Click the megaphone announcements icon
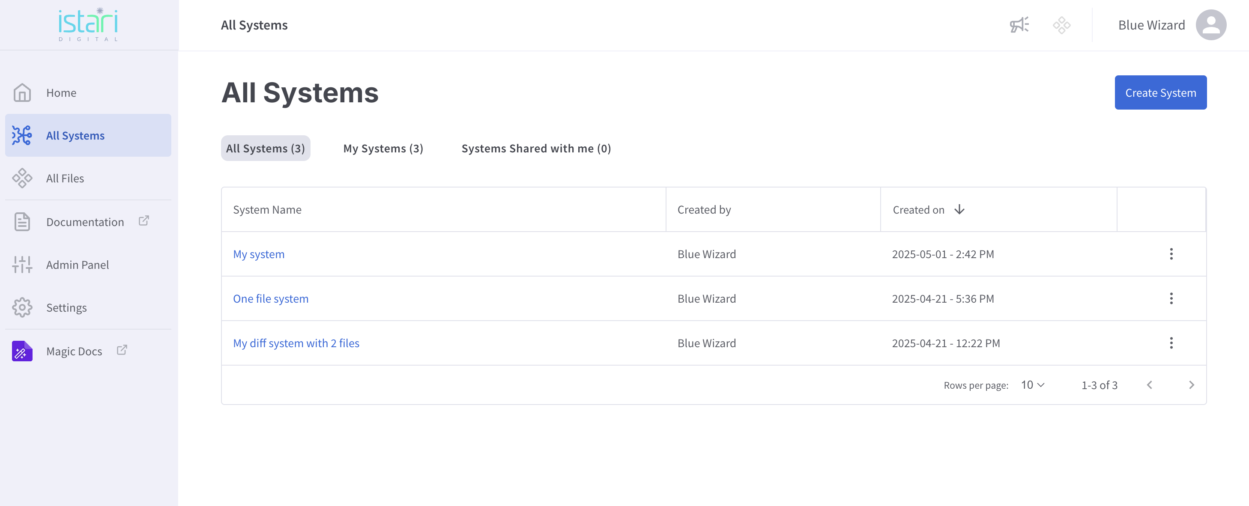Screen dimensions: 1249x506 coord(1019,25)
